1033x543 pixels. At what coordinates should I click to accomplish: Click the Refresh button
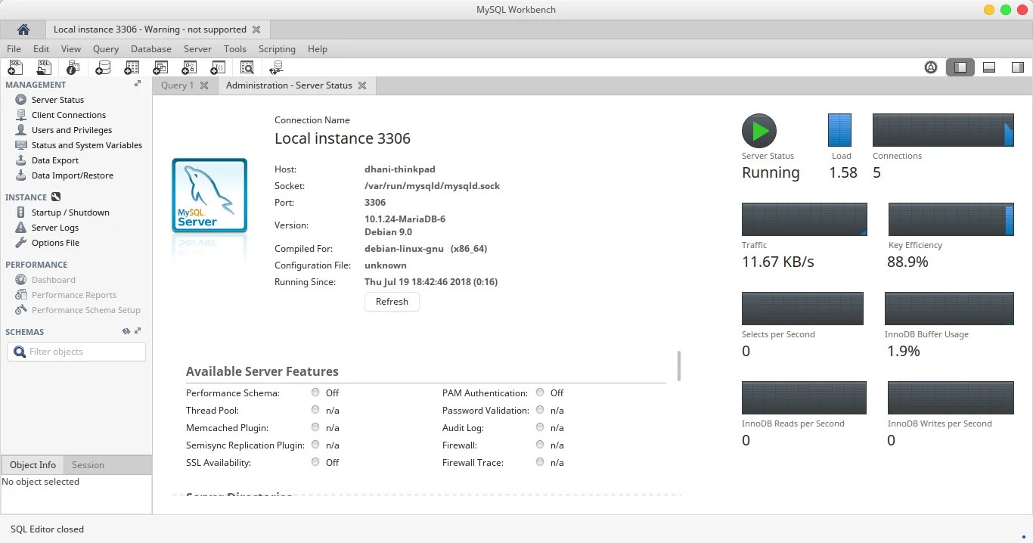(x=392, y=302)
